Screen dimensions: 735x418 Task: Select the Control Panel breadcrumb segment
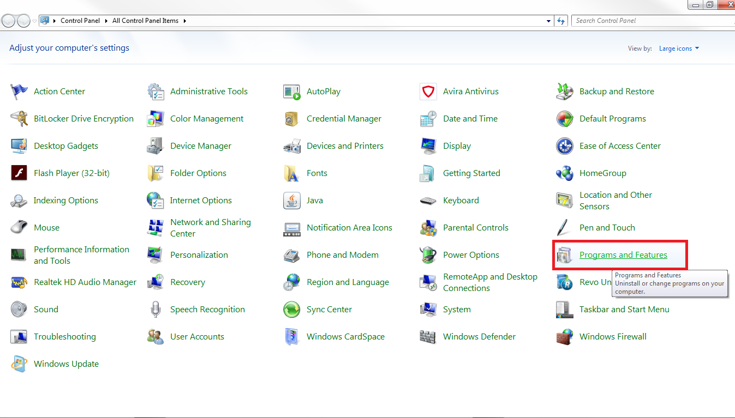[80, 21]
